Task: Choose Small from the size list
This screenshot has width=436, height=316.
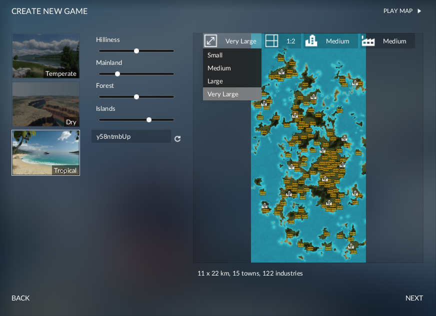Action: 232,55
